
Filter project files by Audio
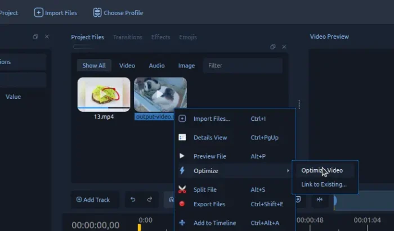(156, 66)
